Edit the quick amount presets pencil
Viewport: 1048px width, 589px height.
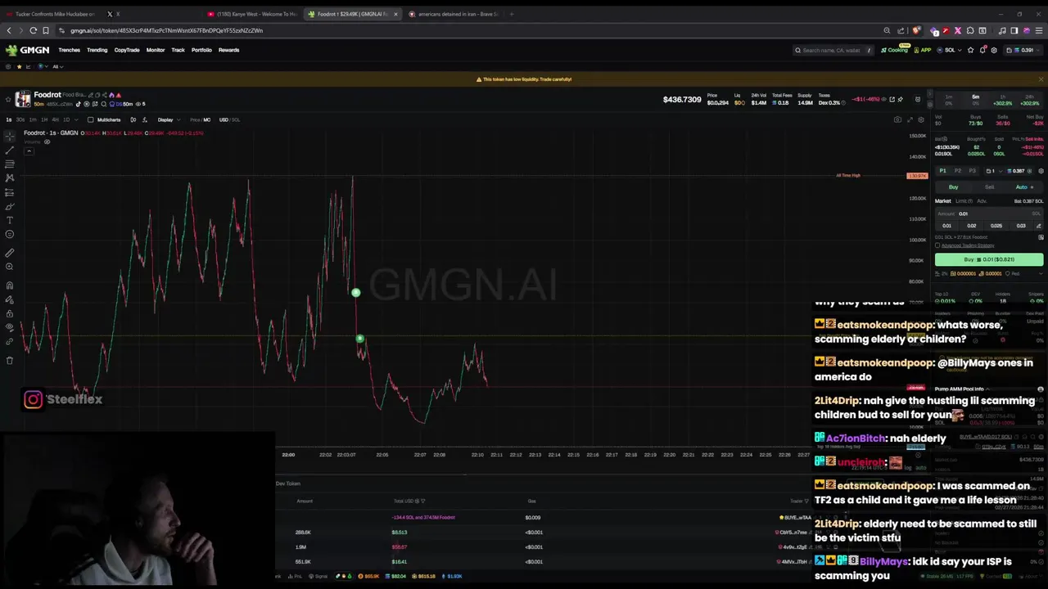click(1039, 226)
